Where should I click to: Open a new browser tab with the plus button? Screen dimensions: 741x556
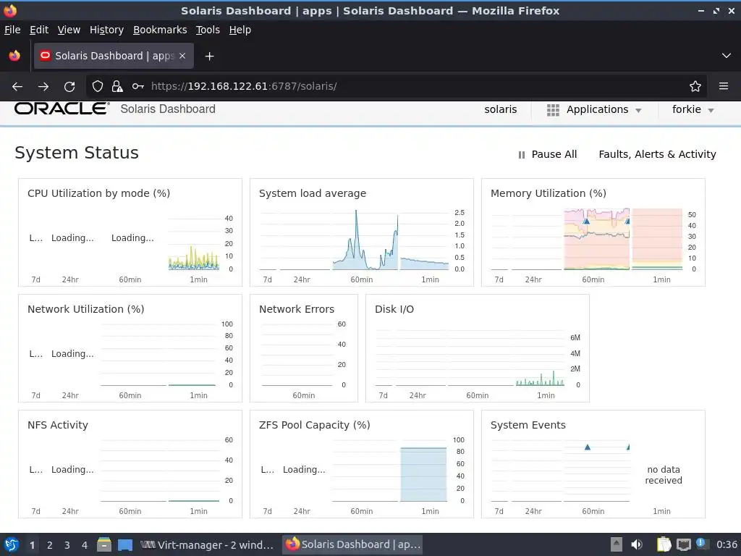click(209, 56)
